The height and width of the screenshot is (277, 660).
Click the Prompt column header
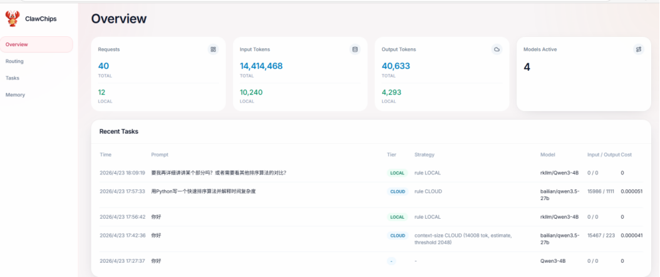(x=160, y=154)
